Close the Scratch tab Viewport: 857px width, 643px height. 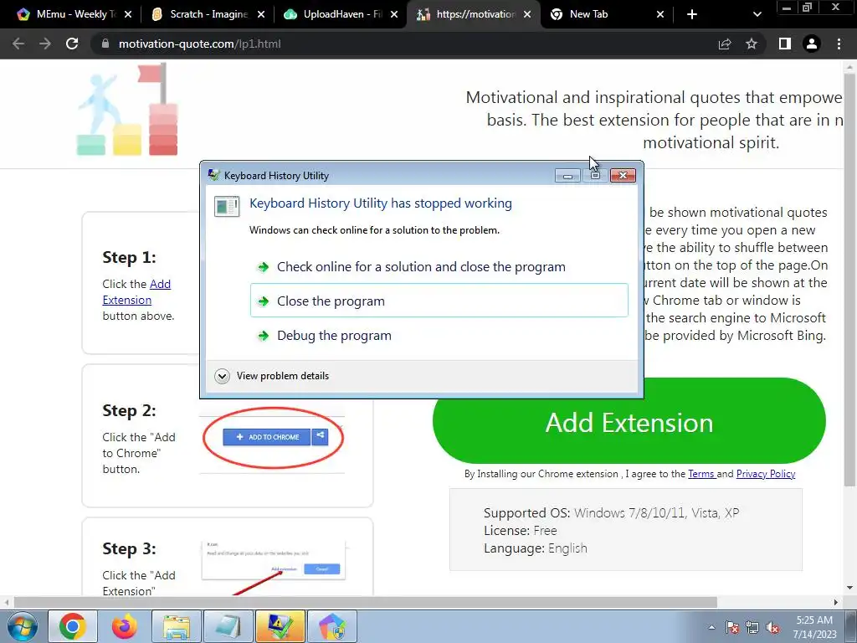[261, 14]
